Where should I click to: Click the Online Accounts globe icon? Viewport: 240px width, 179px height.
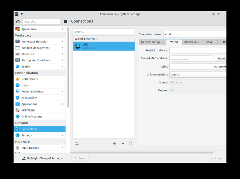click(x=17, y=116)
